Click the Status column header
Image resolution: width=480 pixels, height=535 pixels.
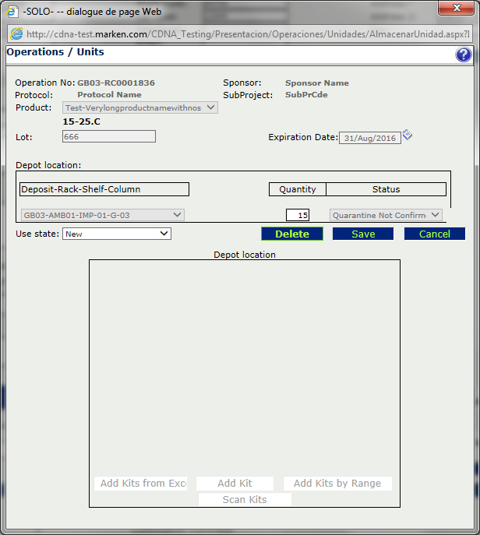point(386,189)
